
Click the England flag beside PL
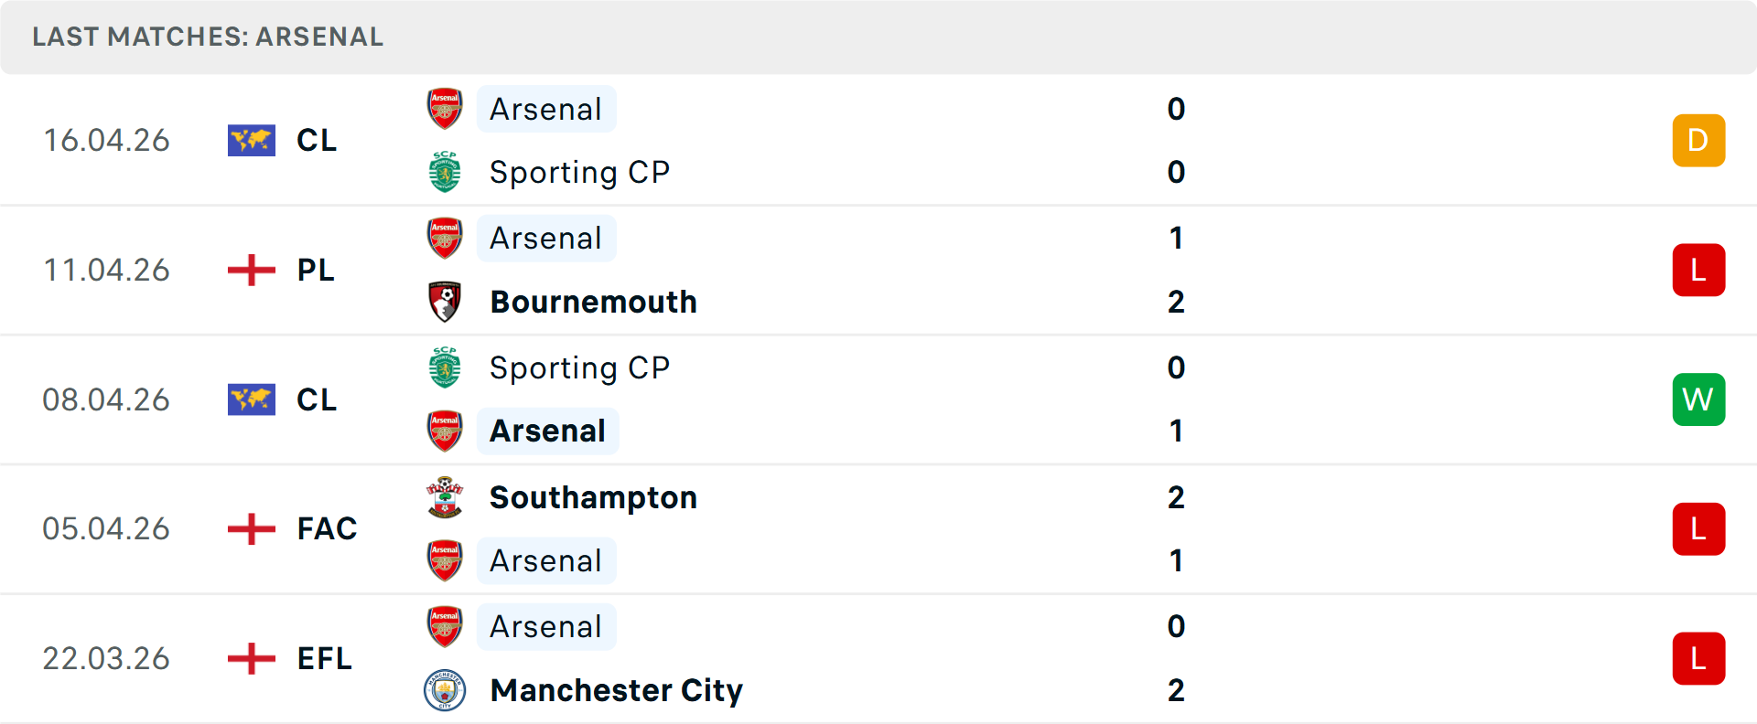[252, 270]
